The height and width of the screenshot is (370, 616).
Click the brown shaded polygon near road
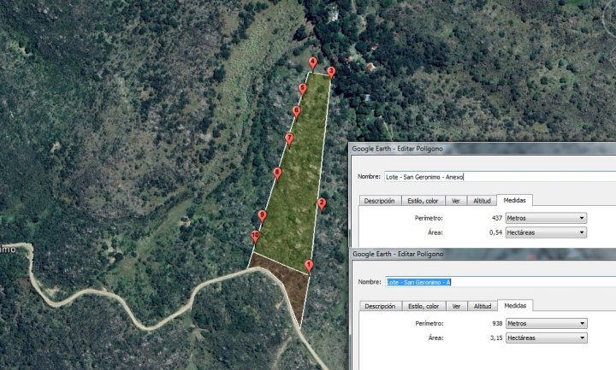[x=280, y=286]
